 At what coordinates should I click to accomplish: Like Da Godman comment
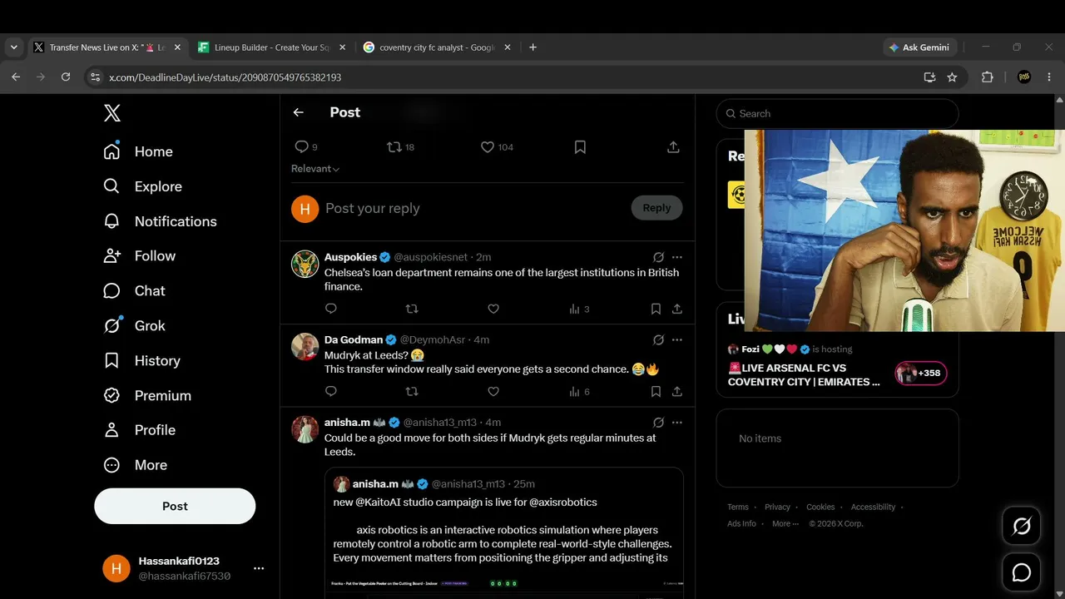tap(493, 391)
